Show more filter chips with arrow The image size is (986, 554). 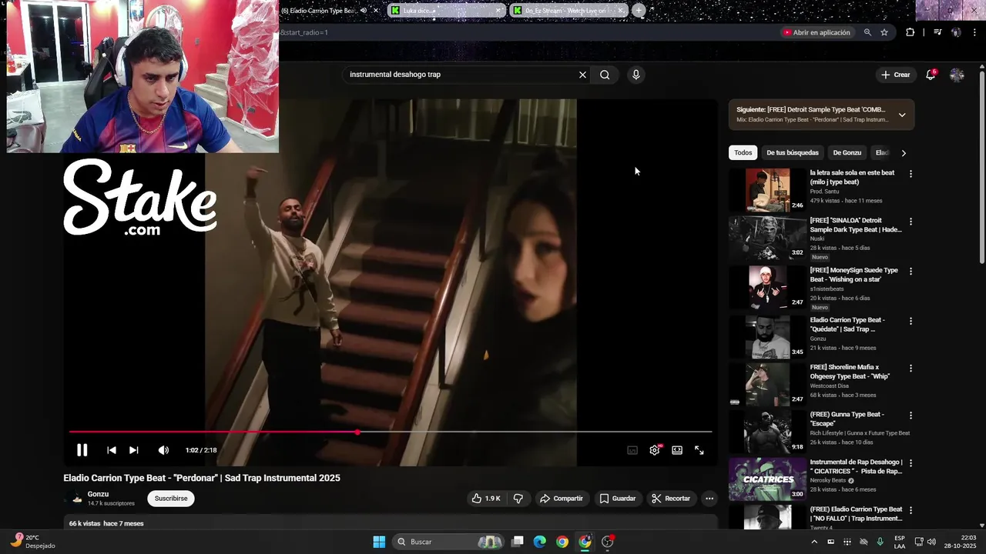coord(904,152)
